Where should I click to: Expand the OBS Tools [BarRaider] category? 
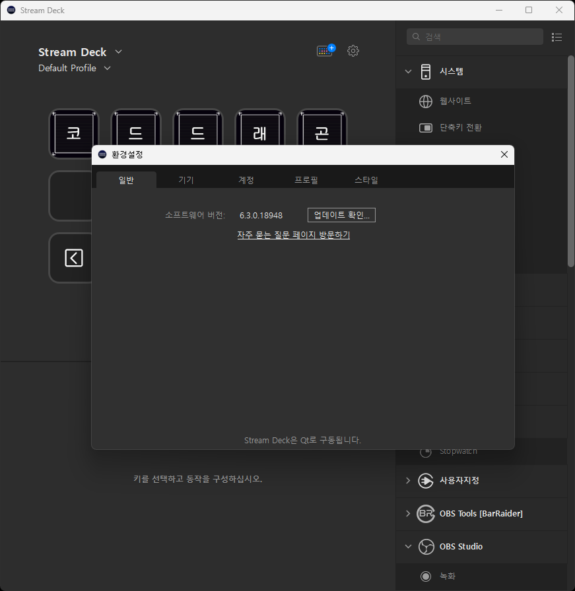click(408, 513)
